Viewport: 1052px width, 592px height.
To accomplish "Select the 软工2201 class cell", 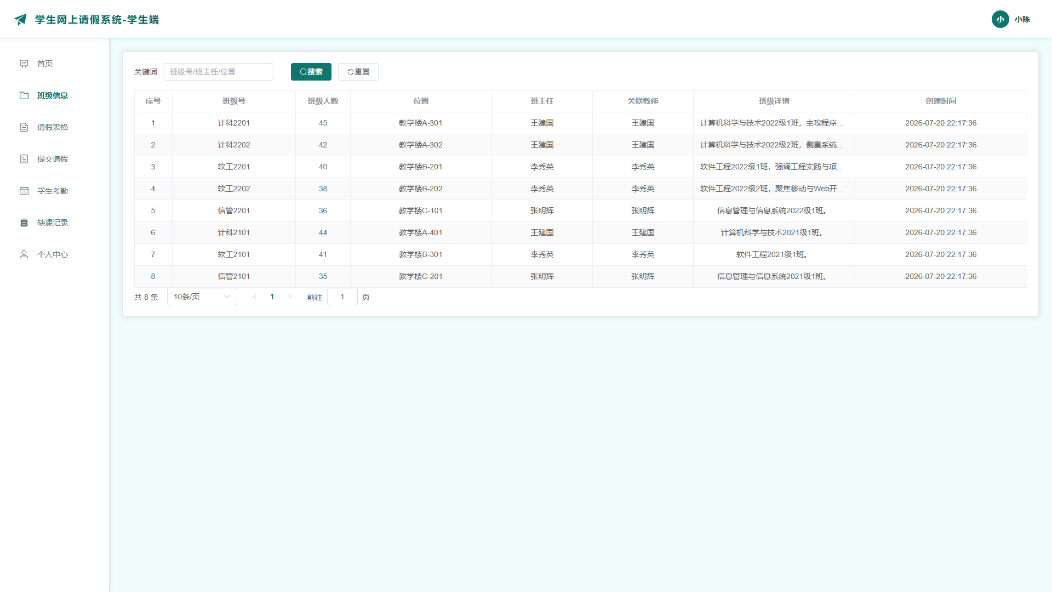I will [x=234, y=167].
